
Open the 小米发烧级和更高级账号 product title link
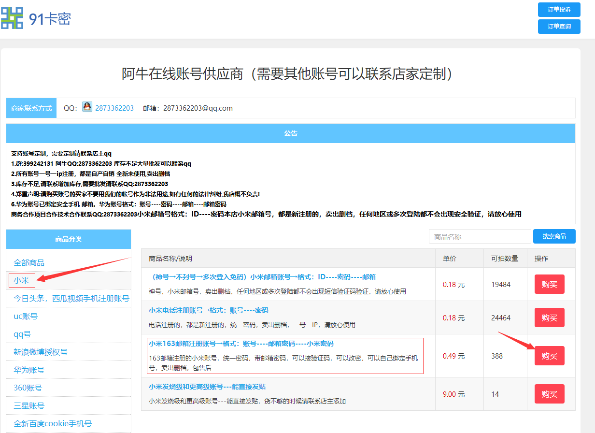pyautogui.click(x=207, y=387)
